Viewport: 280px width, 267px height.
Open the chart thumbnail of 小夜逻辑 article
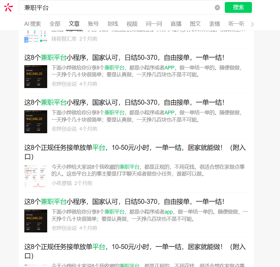[36, 176]
